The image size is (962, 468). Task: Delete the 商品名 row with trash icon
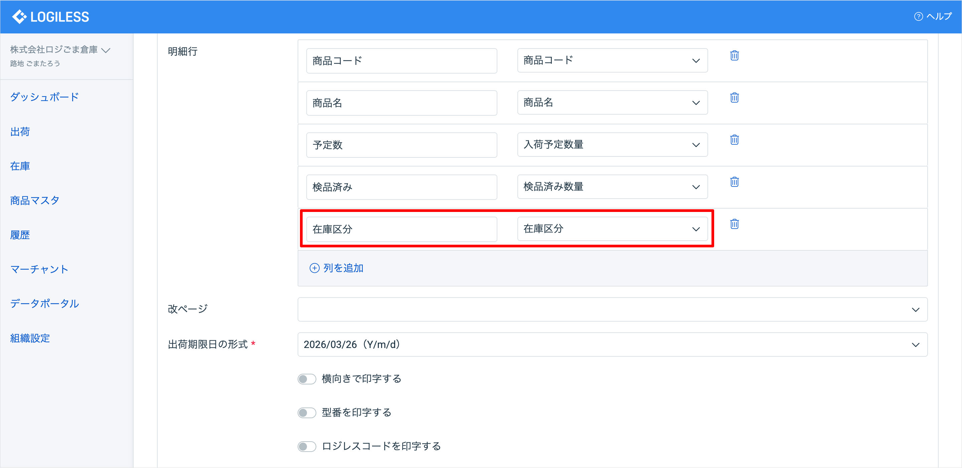(734, 98)
